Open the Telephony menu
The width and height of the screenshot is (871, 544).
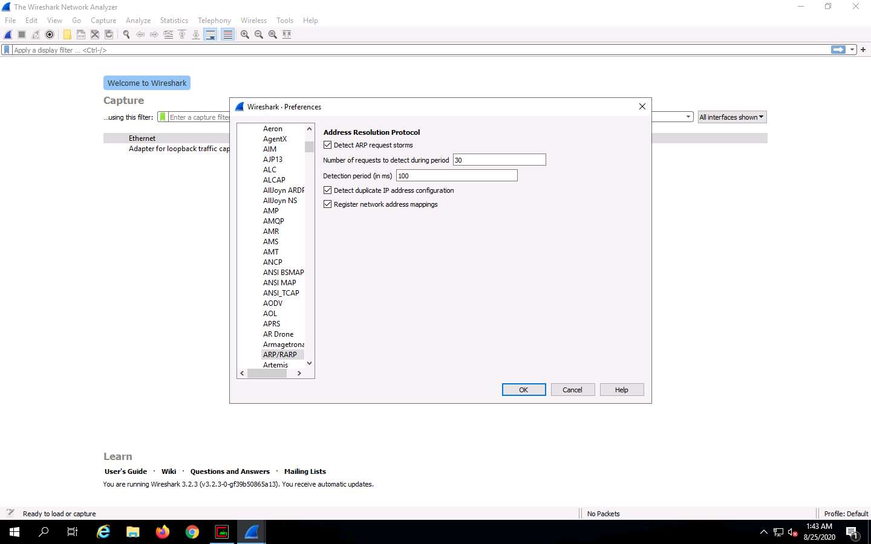click(x=215, y=20)
